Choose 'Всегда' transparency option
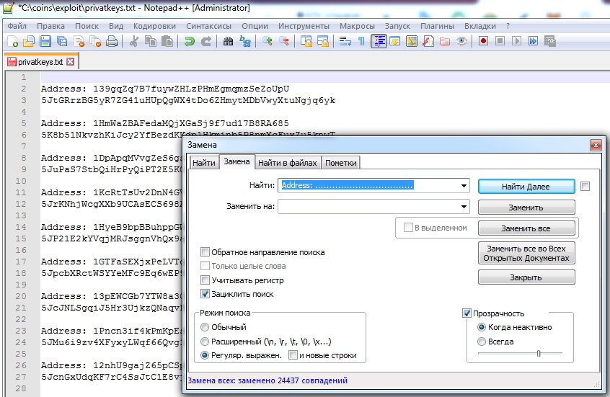This screenshot has width=610, height=397. coord(482,342)
